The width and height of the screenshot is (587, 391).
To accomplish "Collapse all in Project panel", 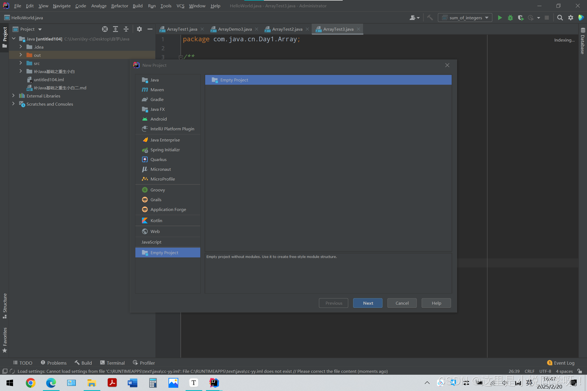I will tap(126, 29).
